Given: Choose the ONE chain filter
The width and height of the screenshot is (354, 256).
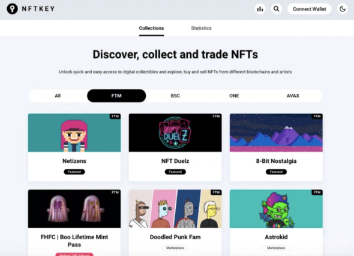Looking at the screenshot, I should 234,96.
